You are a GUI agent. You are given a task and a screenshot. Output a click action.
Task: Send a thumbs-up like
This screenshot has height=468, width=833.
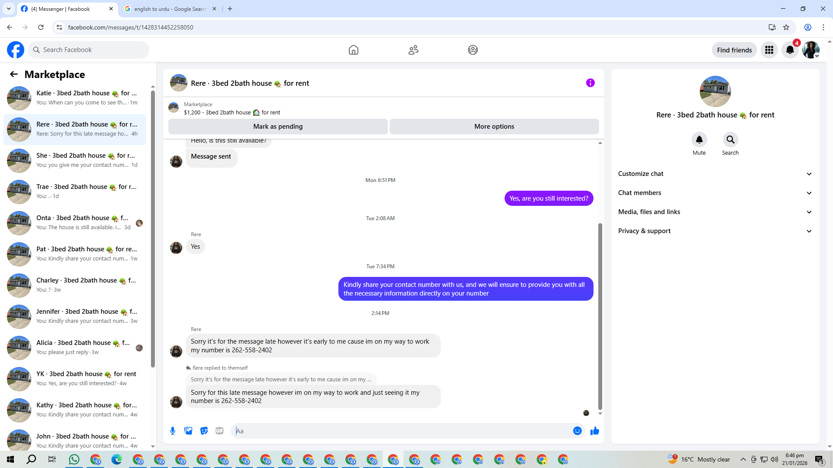pos(594,431)
